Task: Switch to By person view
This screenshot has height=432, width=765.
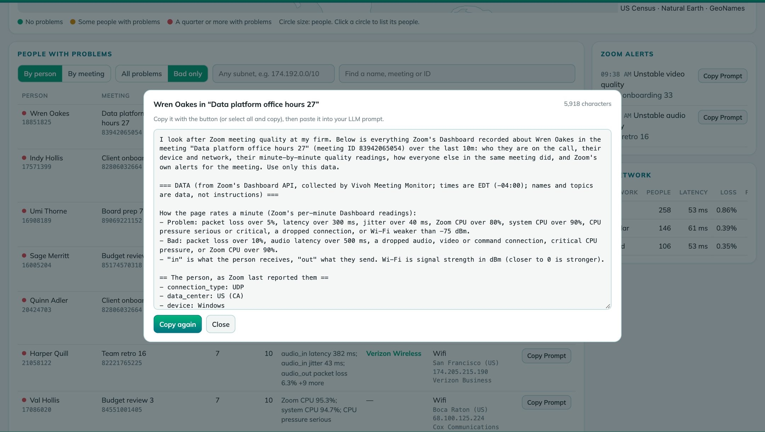Action: tap(40, 74)
